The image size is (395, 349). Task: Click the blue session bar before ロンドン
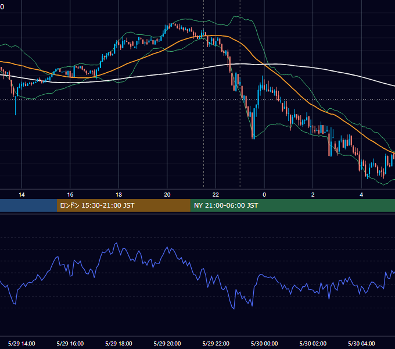click(x=28, y=205)
